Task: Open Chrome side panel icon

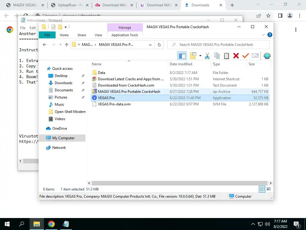Action: tap(280, 16)
